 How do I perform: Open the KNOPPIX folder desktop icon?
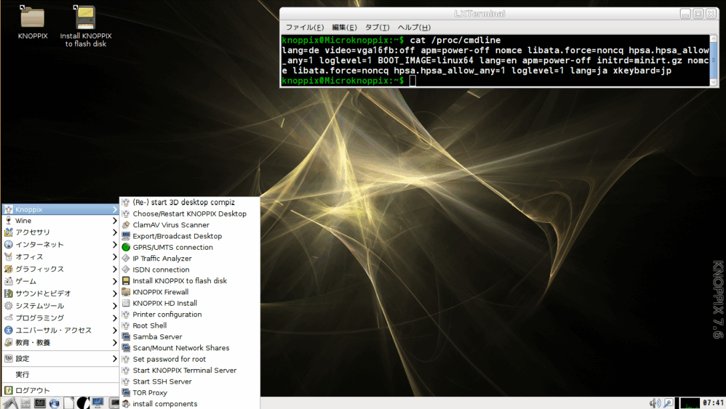tap(33, 22)
